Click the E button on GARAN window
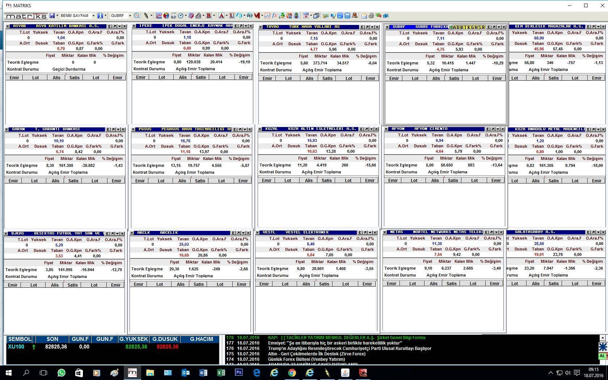Viewport: 608px width, 380px height. click(108, 129)
